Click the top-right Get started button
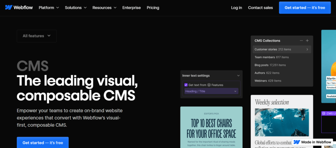Image resolution: width=336 pixels, height=148 pixels. 305,8
